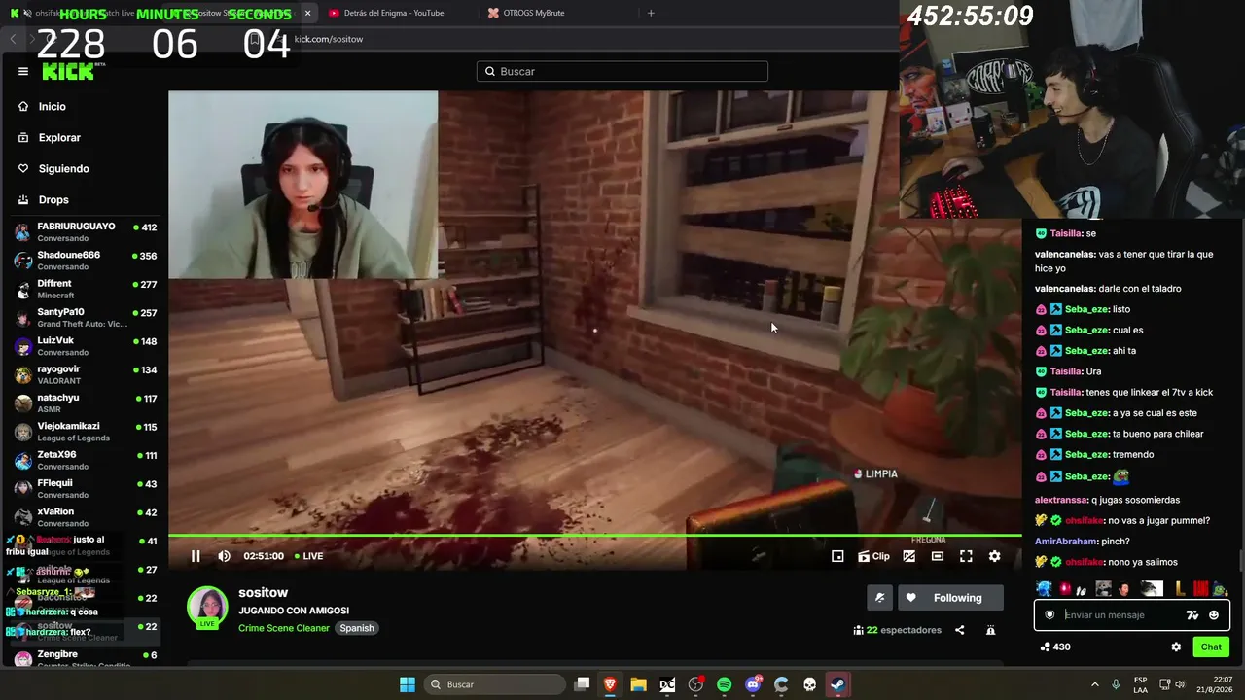Click the 430 channel points counter

(1055, 647)
